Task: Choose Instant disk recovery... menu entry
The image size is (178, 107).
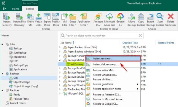Action: coord(113,64)
